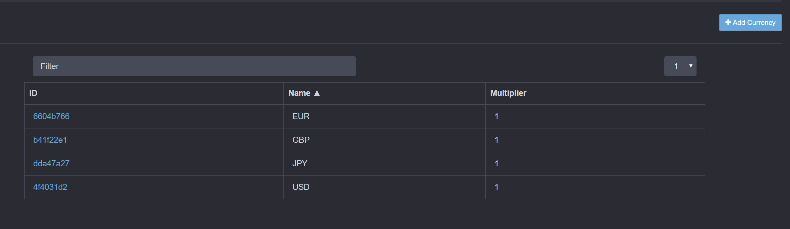
Task: Click the multiplier value in GBP row
Action: 496,140
